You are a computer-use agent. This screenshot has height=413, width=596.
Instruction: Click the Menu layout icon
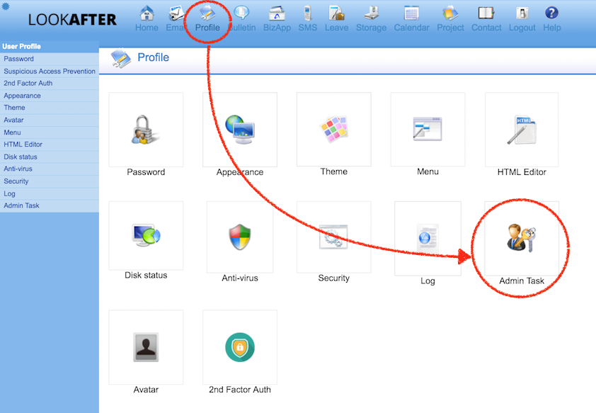coord(428,130)
